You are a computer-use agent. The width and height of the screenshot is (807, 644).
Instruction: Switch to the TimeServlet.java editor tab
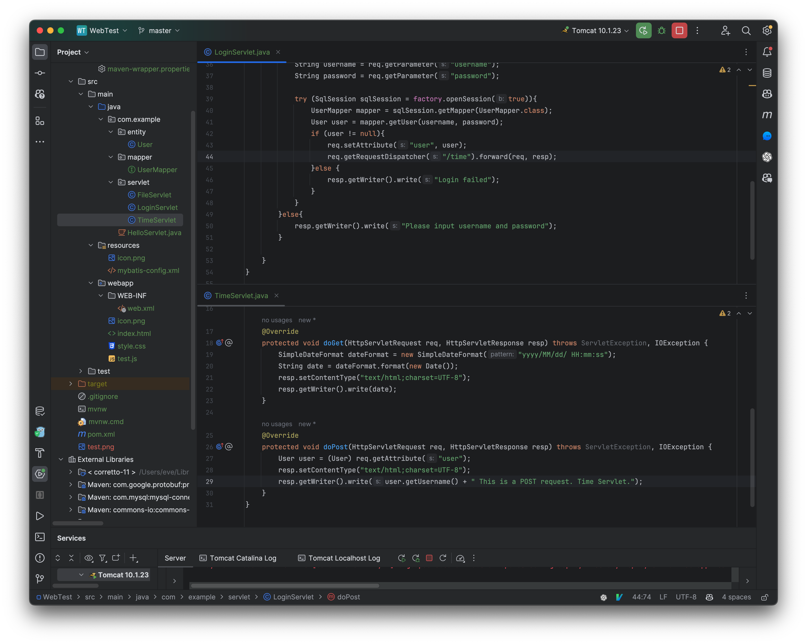click(x=241, y=295)
